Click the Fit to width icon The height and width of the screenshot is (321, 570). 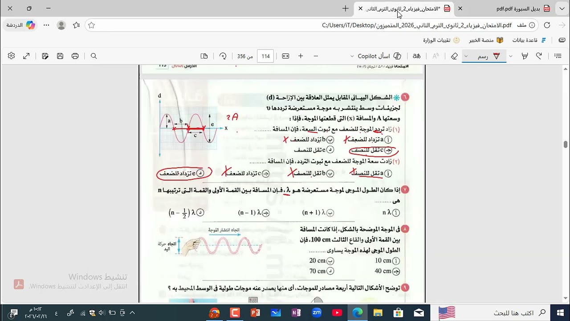pos(285,56)
